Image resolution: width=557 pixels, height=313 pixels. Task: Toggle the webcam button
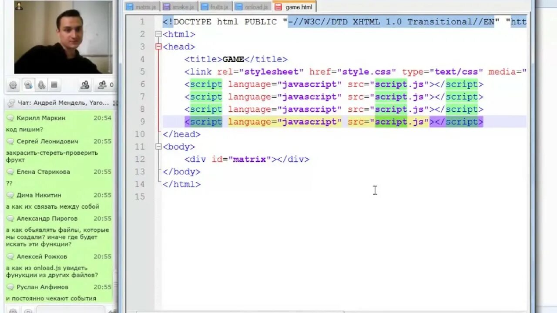tap(28, 85)
